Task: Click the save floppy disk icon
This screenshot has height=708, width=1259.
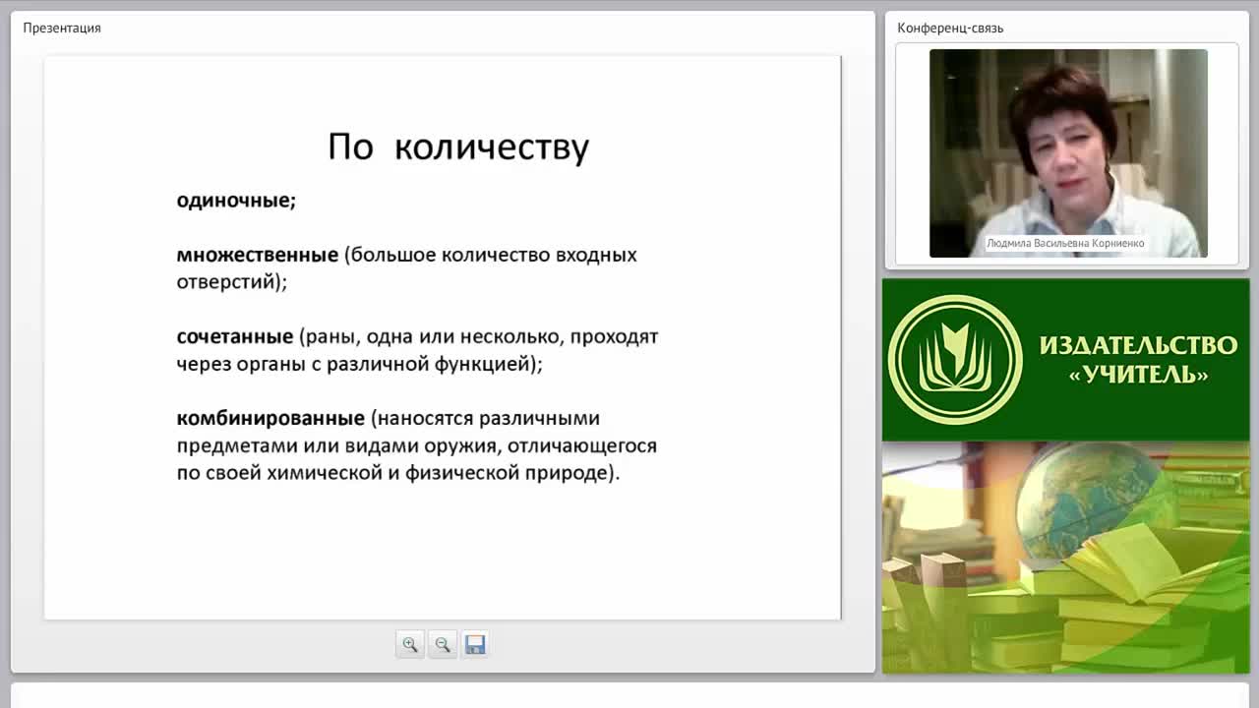Action: 475,645
